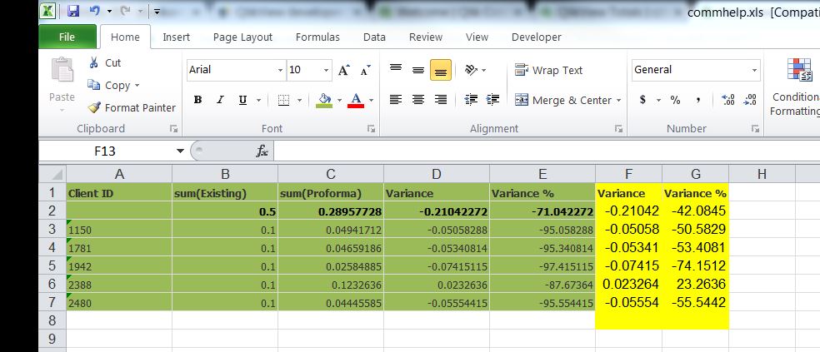The image size is (820, 352).
Task: Toggle Underline formatting
Action: click(x=242, y=100)
